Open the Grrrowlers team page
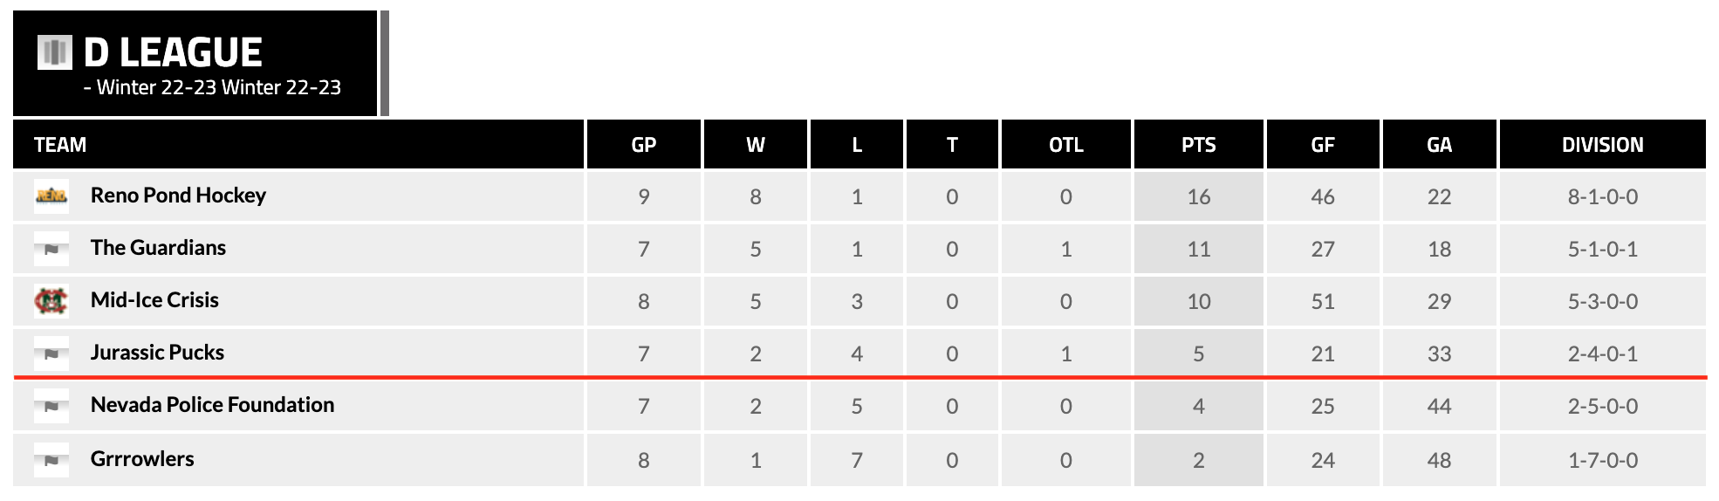Viewport: 1719px width, 501px height. point(142,459)
